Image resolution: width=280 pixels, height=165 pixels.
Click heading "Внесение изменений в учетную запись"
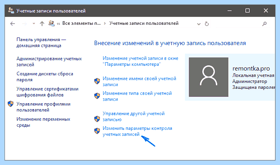170,43
